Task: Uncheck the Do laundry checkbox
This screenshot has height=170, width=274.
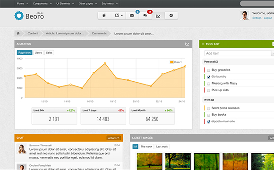Action: click(208, 77)
